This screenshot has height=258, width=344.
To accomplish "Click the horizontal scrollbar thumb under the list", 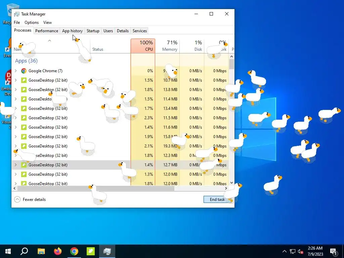I will click(96, 188).
